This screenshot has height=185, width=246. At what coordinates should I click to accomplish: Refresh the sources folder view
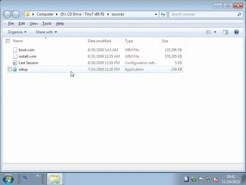163,14
